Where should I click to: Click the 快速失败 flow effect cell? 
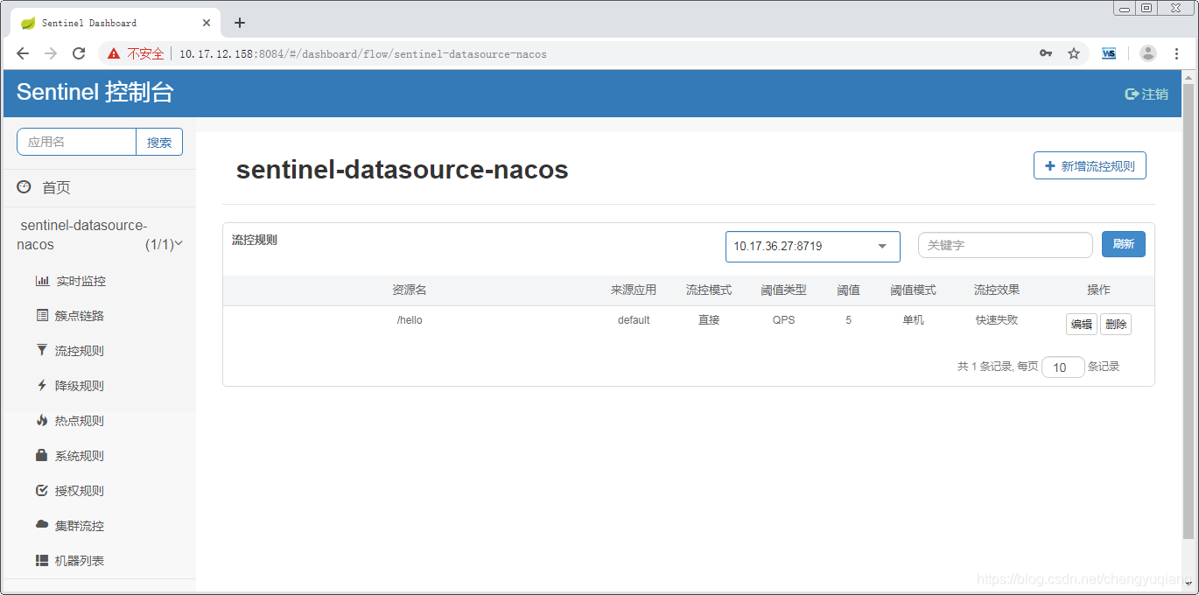point(997,320)
